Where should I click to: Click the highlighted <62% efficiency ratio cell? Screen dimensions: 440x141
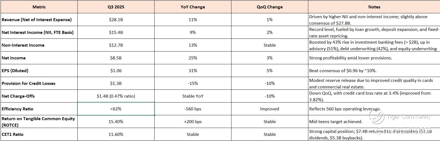point(116,109)
